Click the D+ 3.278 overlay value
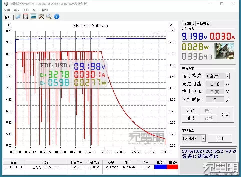This screenshot has height=177, width=241. [x=55, y=75]
